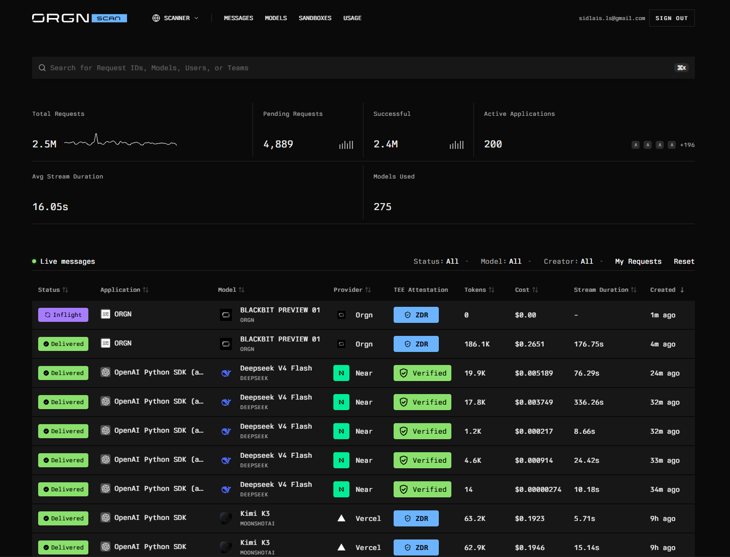This screenshot has width=730, height=557.
Task: Click the 186.1K tokens cell
Action: coord(477,344)
